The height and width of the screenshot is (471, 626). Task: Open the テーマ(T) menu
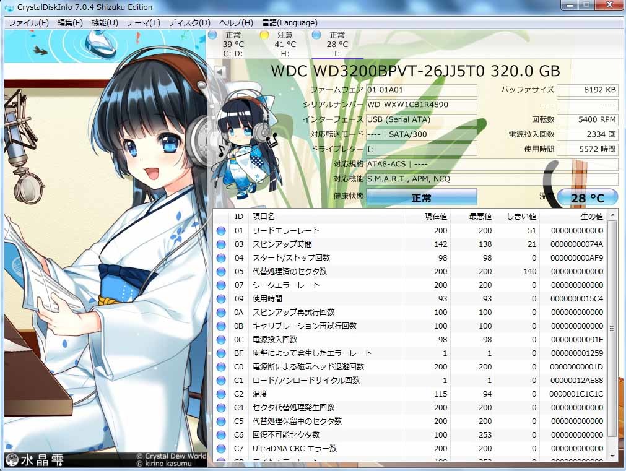pos(143,23)
